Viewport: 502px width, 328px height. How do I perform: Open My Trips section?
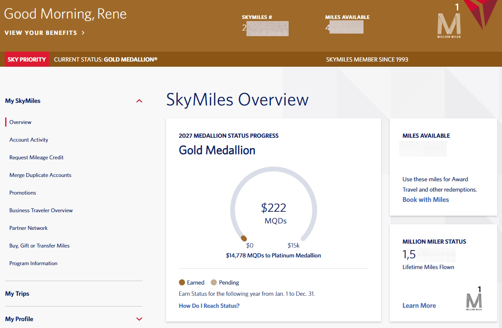[17, 294]
